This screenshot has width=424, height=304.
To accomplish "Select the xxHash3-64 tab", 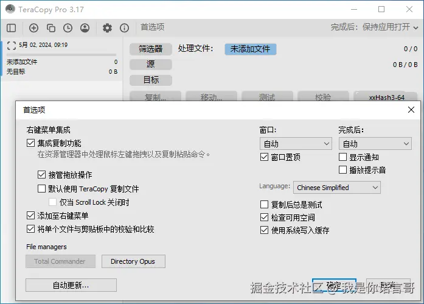I will (386, 97).
